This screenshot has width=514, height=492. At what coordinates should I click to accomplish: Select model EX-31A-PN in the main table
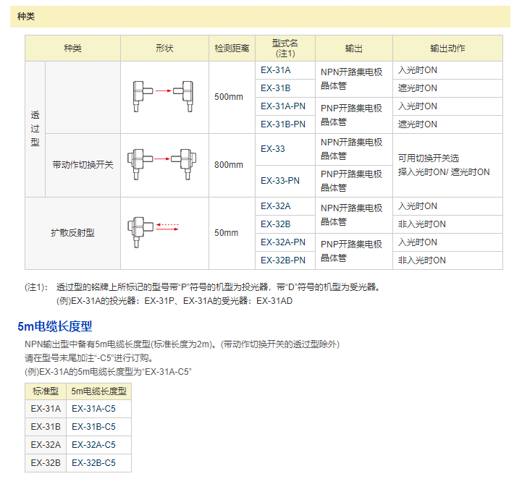(x=282, y=106)
